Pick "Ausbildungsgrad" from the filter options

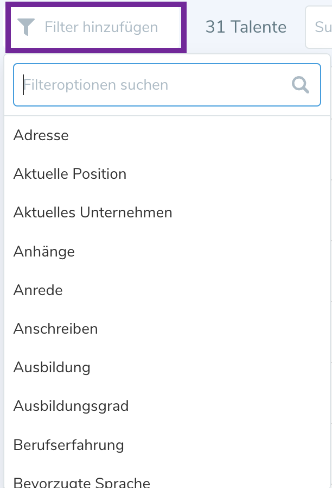pyautogui.click(x=71, y=406)
